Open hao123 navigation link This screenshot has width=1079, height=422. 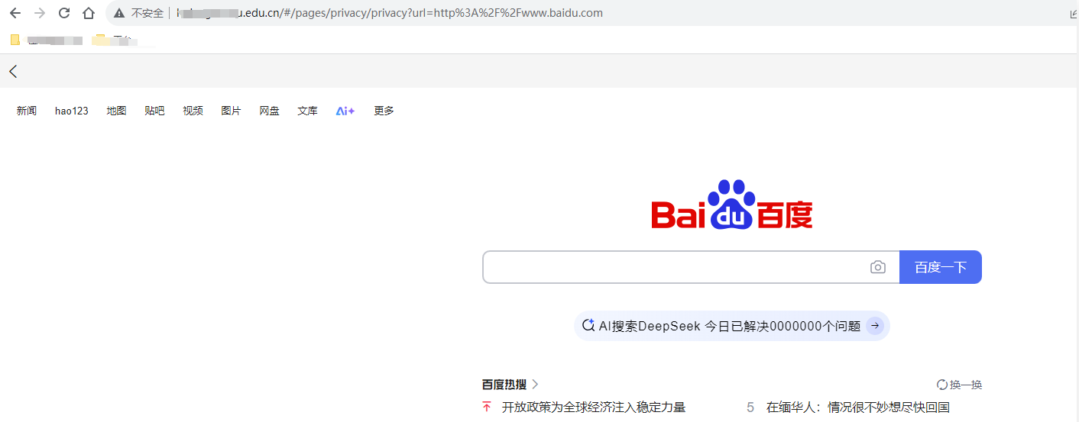coord(72,111)
